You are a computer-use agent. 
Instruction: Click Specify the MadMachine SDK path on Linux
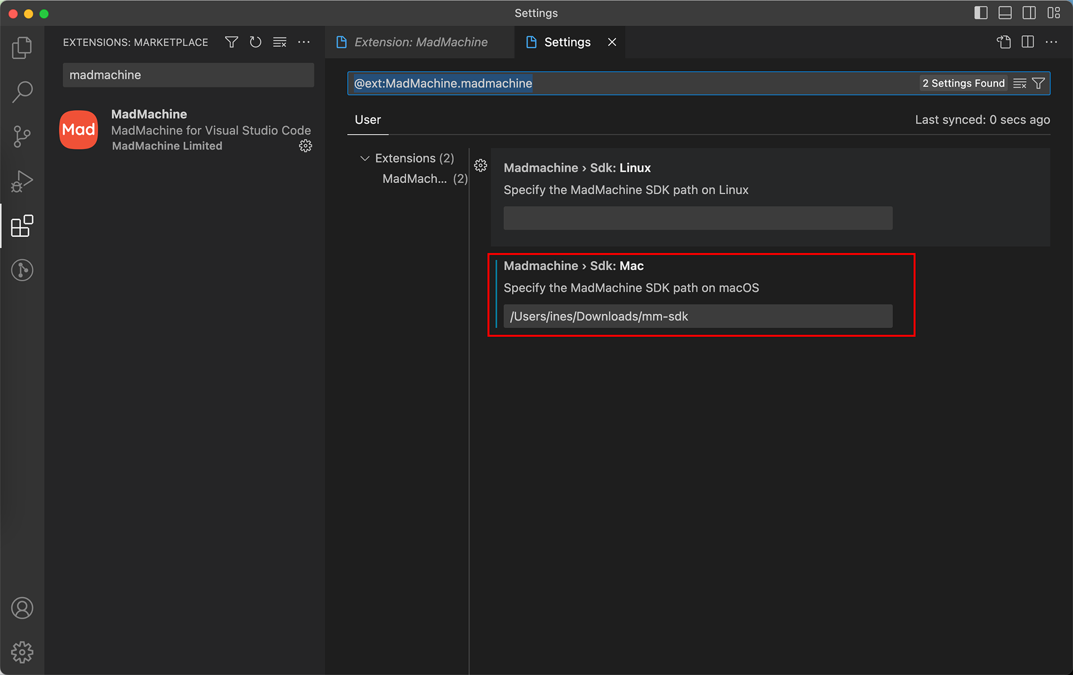pos(626,190)
